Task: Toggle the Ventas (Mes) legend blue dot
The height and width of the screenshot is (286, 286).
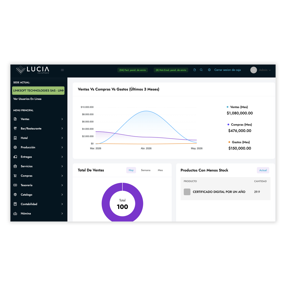Action: click(x=227, y=107)
